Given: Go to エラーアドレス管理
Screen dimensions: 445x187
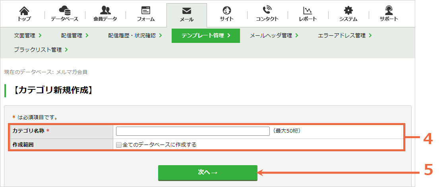Looking at the screenshot, I should 345,36.
